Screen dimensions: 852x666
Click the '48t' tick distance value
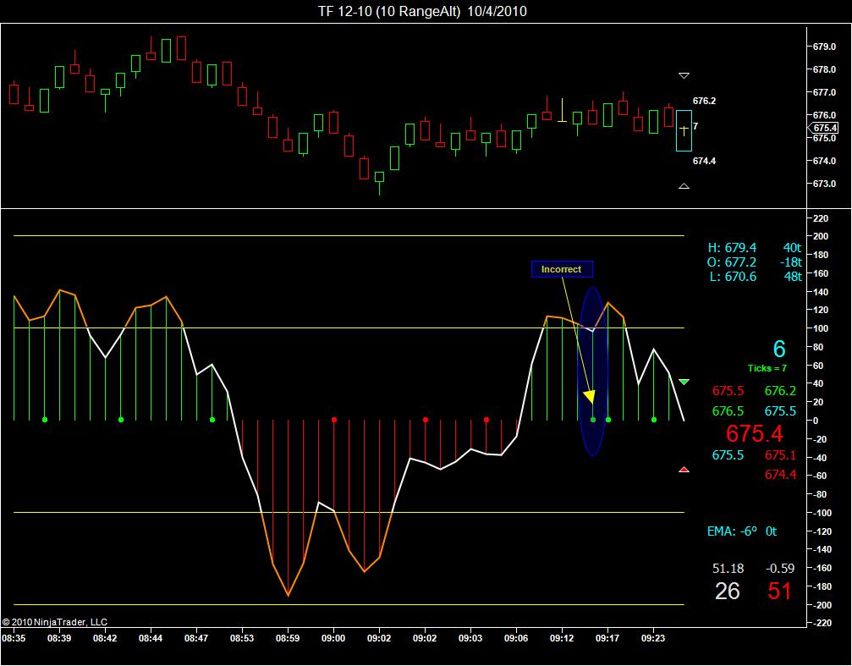coord(792,276)
